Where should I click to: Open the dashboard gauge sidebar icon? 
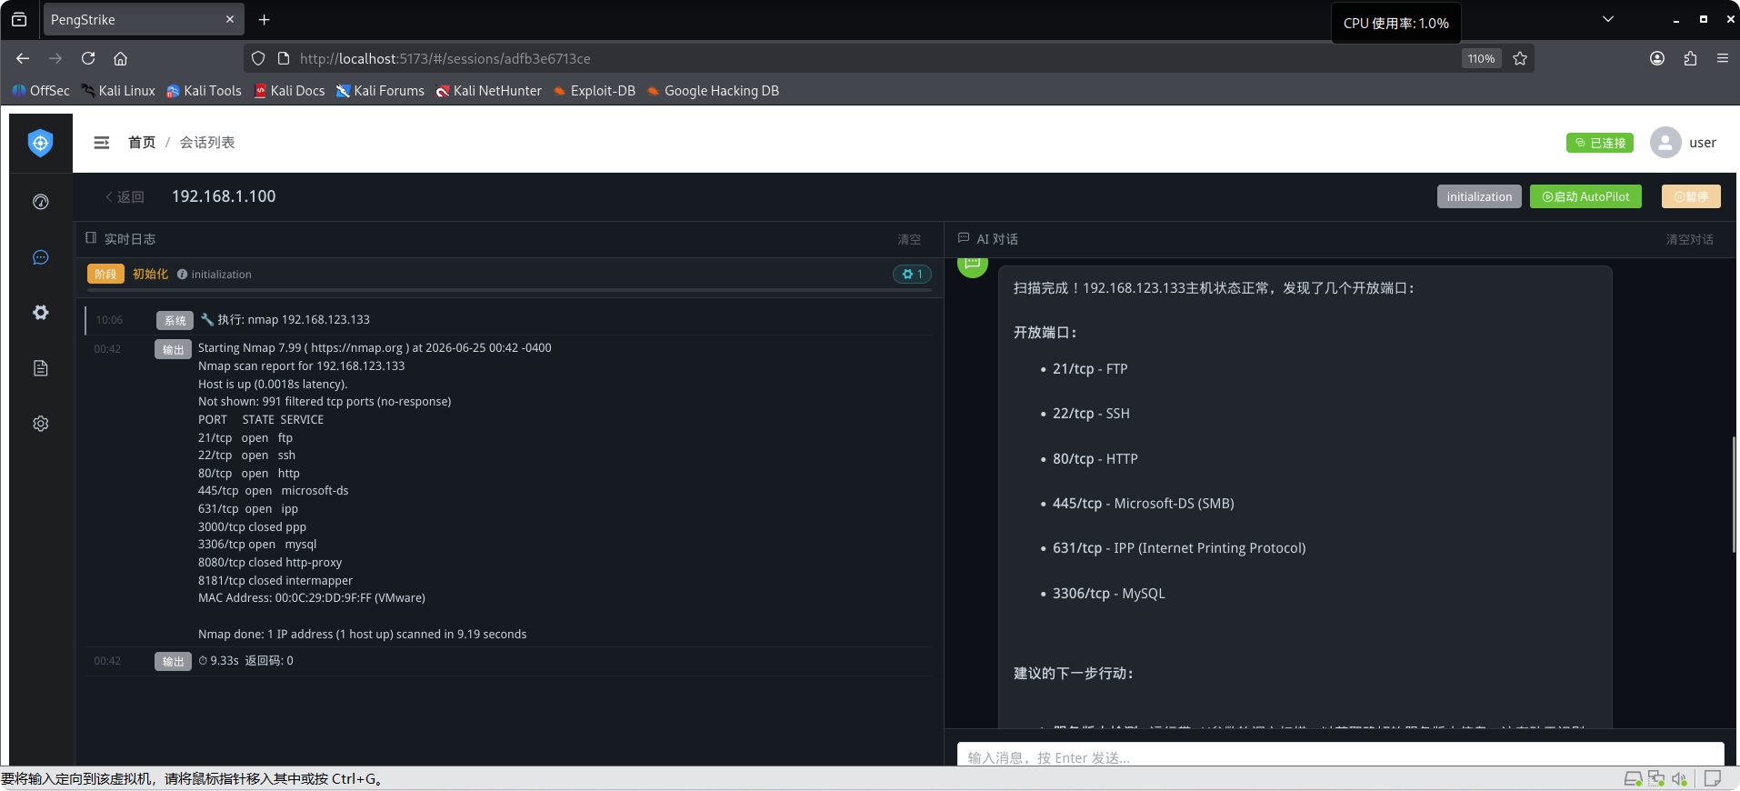tap(41, 202)
